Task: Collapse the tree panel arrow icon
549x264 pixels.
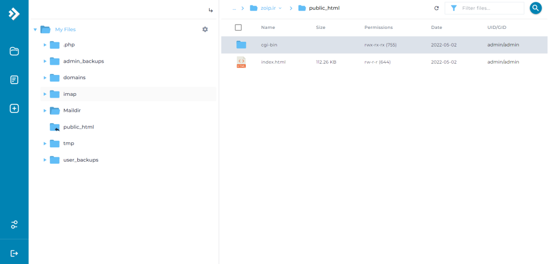Action: [x=211, y=10]
